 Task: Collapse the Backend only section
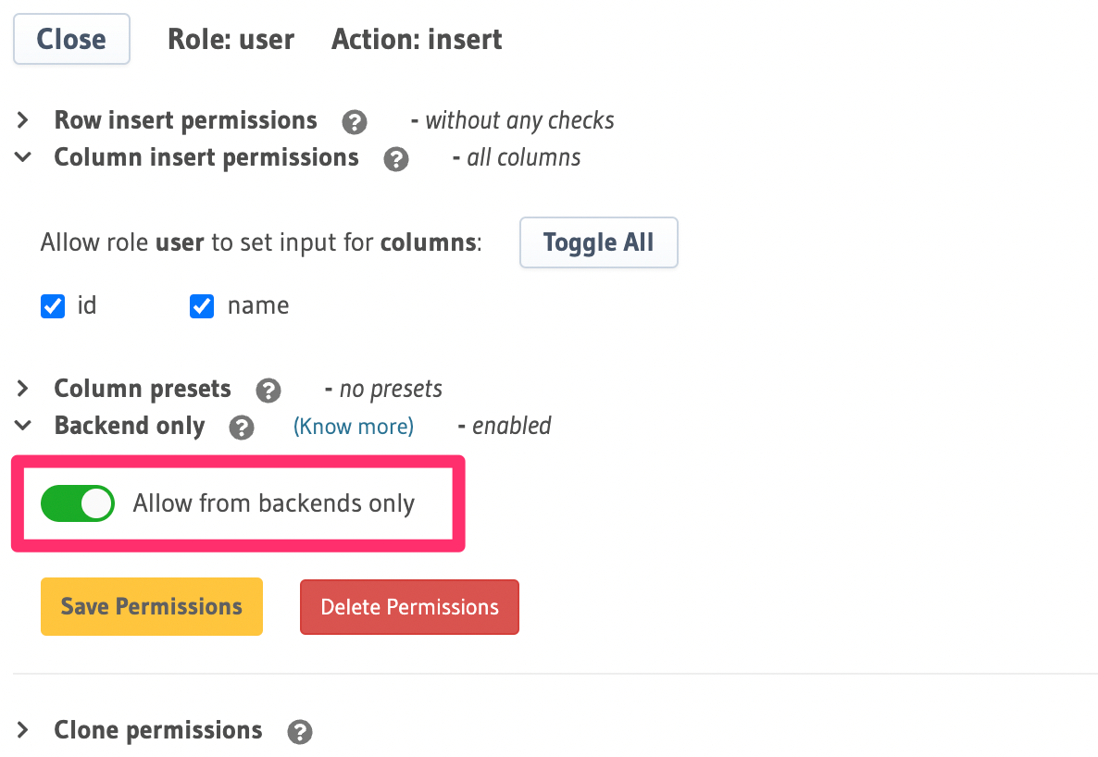click(21, 426)
